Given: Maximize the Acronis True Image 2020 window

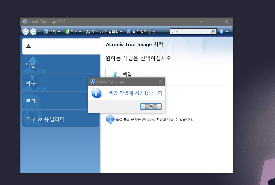Looking at the screenshot, I should pyautogui.click(x=214, y=21).
